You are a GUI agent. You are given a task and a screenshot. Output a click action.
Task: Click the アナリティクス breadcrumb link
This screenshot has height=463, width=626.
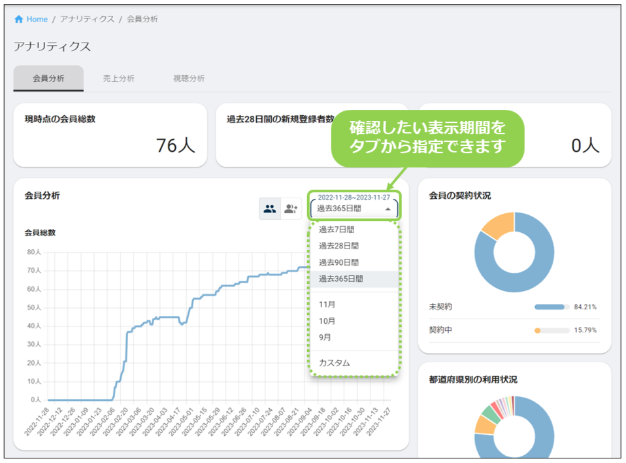86,20
